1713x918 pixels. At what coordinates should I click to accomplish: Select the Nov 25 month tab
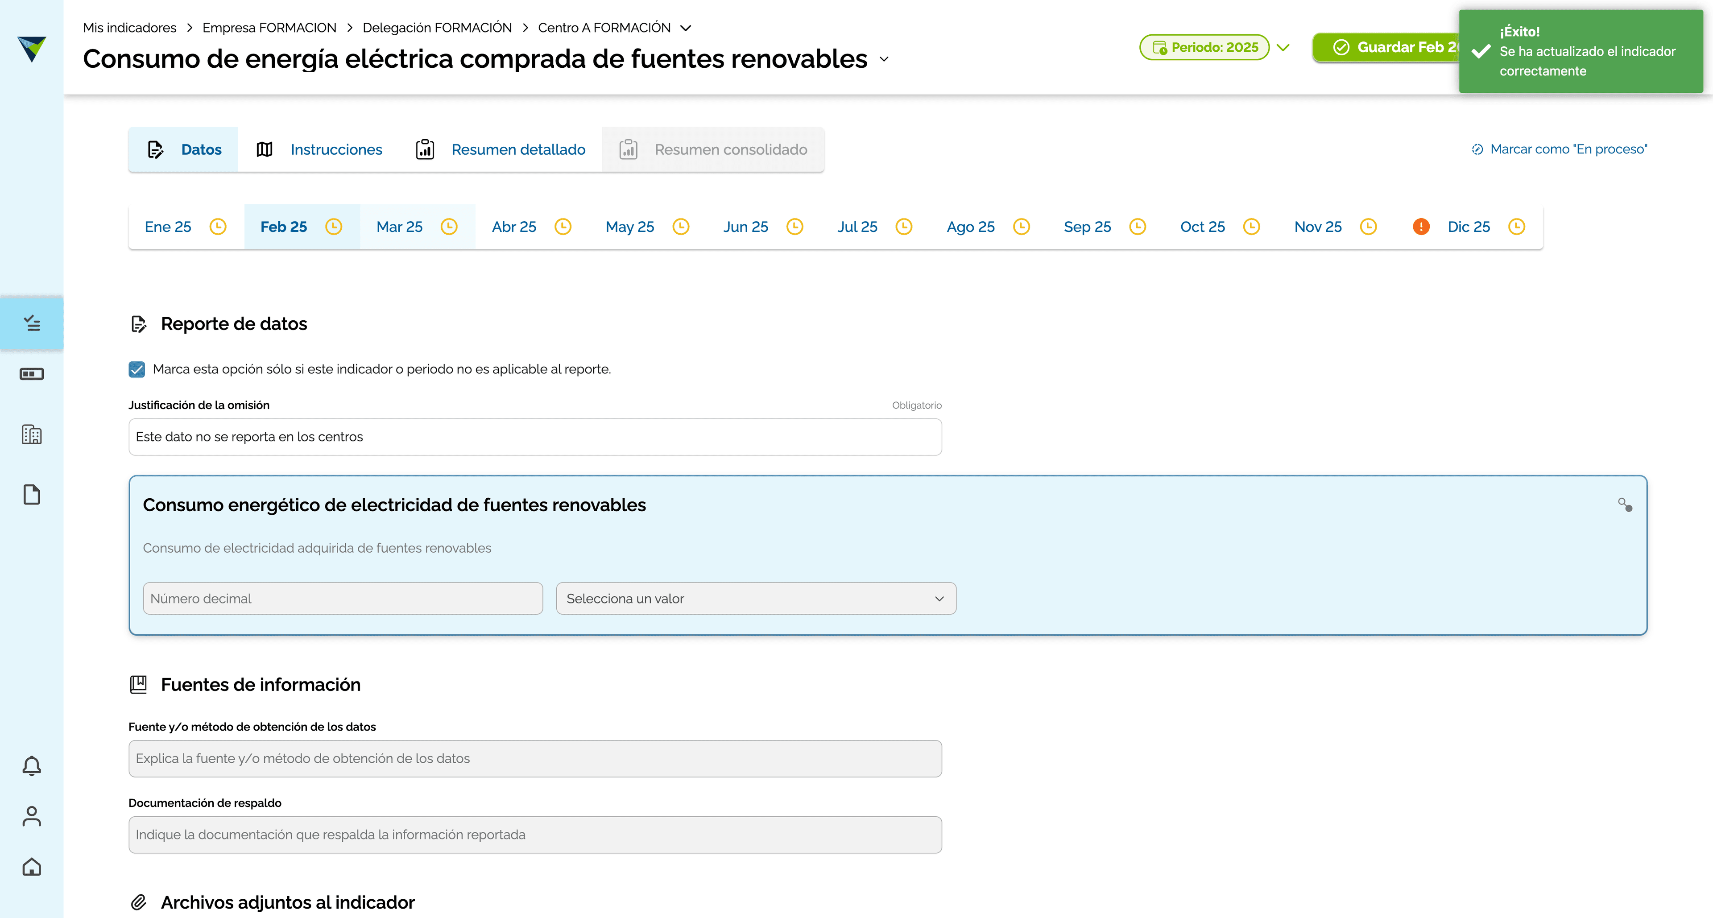1336,227
